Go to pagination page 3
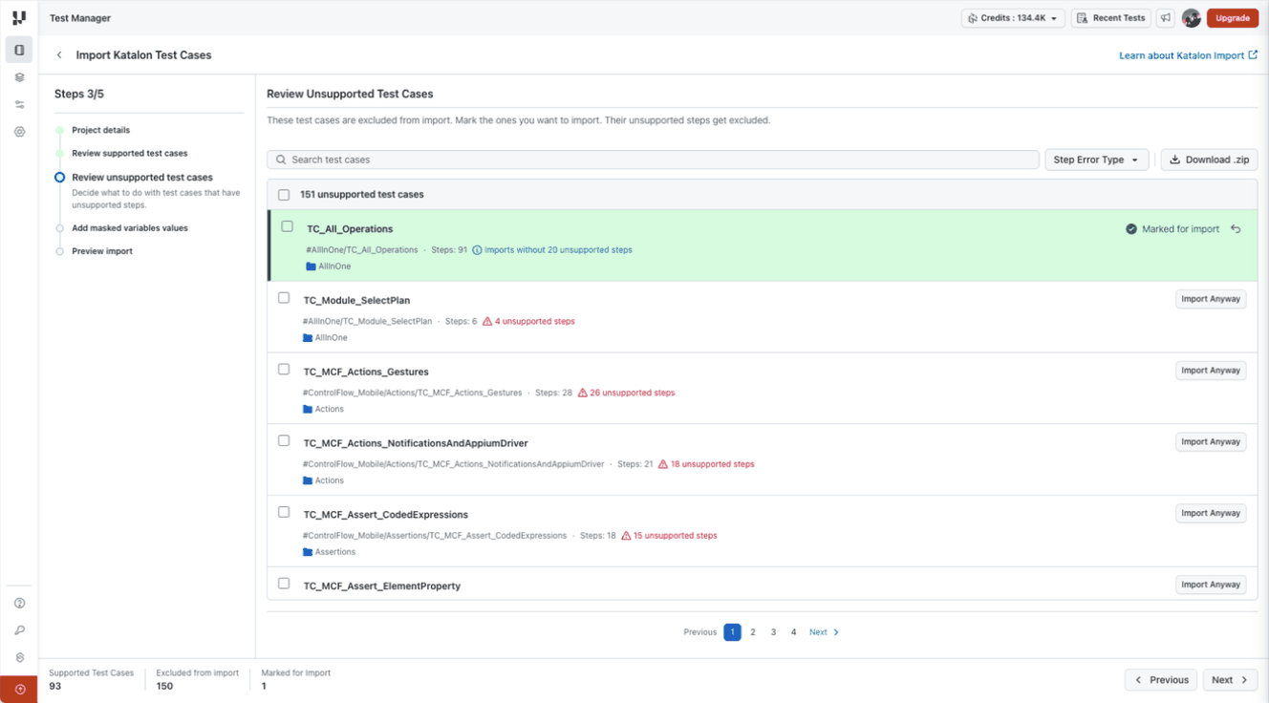This screenshot has height=703, width=1269. click(x=773, y=632)
